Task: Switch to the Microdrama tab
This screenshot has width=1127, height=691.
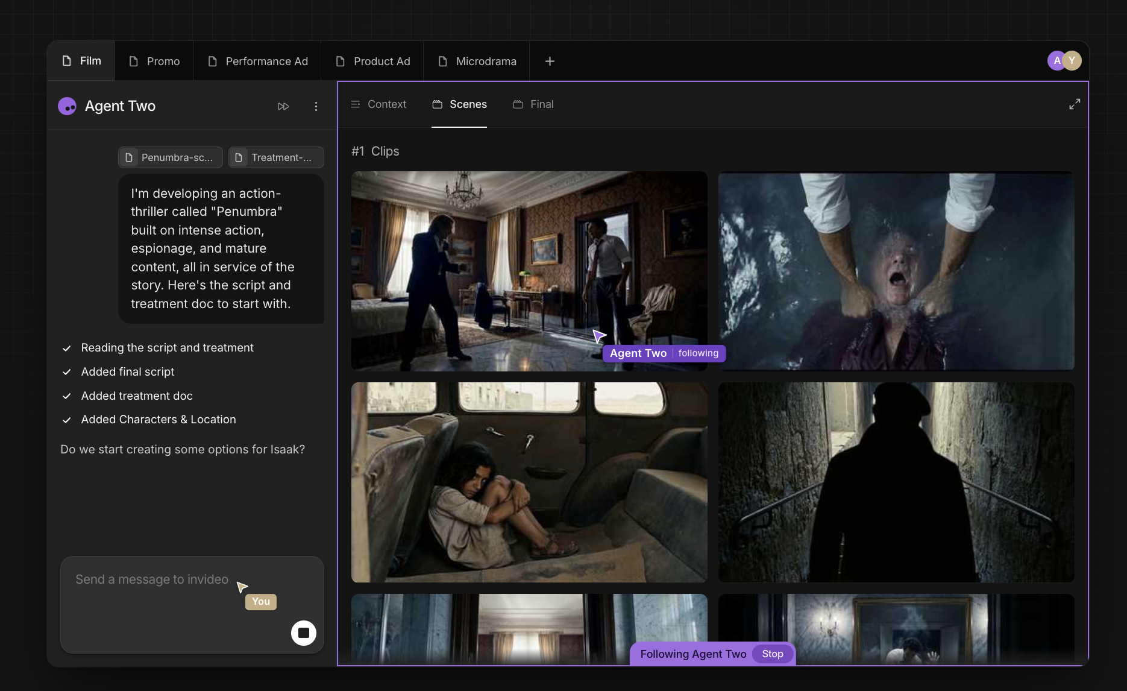Action: pos(477,62)
